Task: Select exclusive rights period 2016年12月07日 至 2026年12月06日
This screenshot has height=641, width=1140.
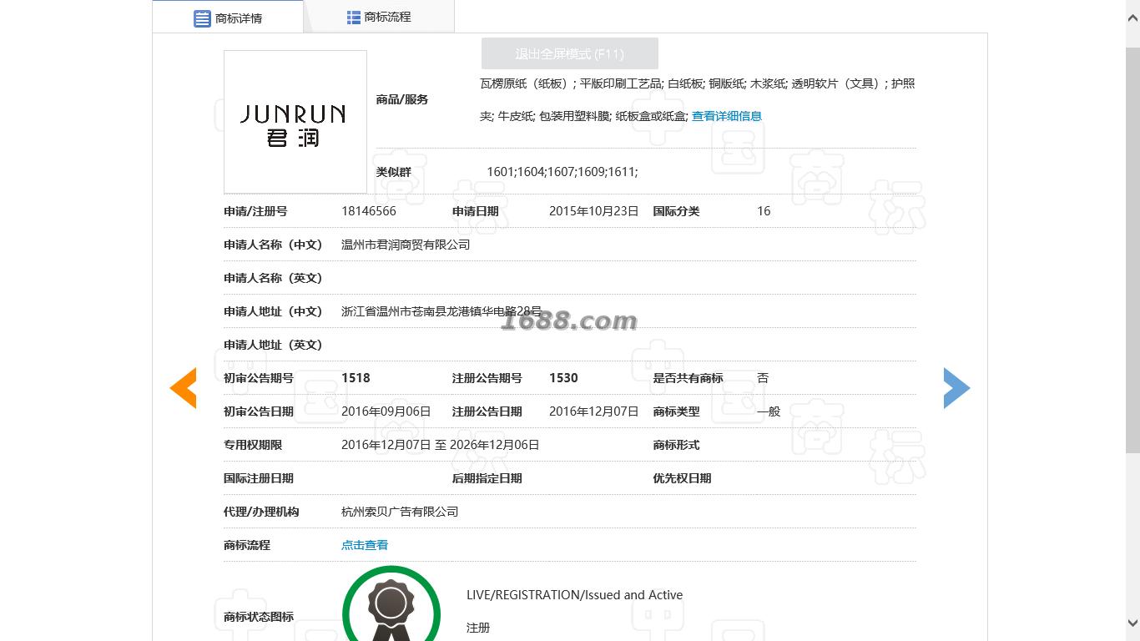Action: coord(441,445)
